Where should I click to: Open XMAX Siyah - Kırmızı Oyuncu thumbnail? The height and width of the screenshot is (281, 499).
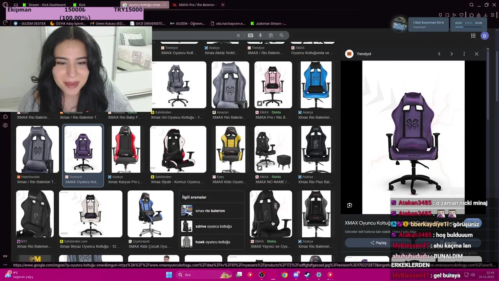point(178,149)
